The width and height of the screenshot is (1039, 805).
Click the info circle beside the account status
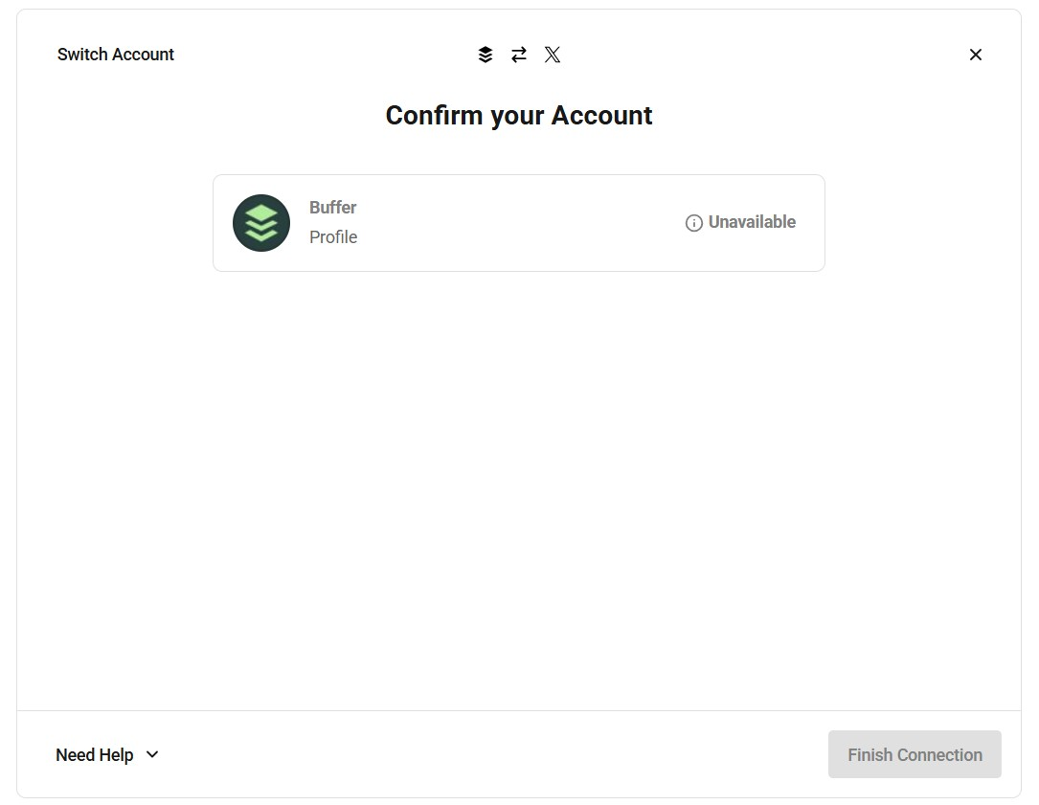point(692,222)
